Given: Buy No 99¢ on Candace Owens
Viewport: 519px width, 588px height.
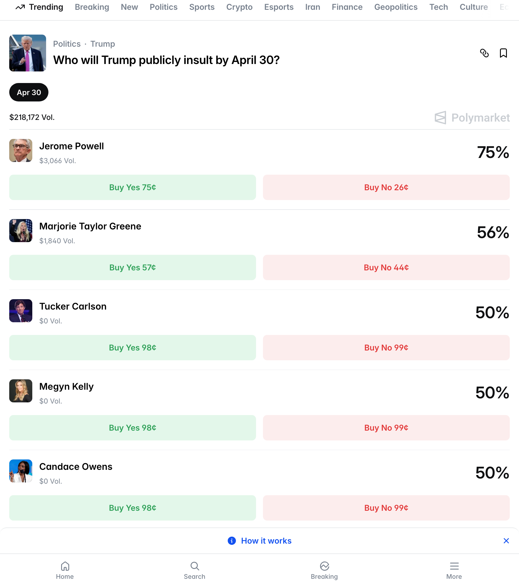Looking at the screenshot, I should (x=386, y=508).
